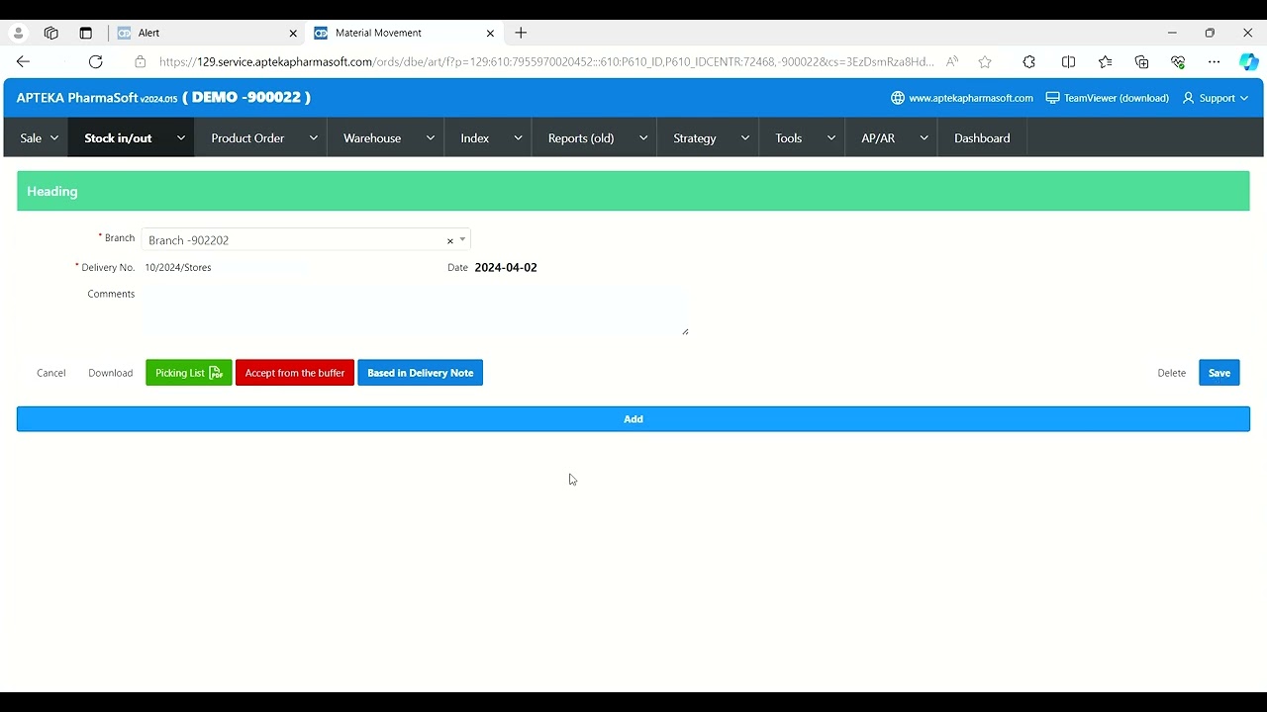
Task: Open the Favorites list icon
Action: [x=1105, y=61]
